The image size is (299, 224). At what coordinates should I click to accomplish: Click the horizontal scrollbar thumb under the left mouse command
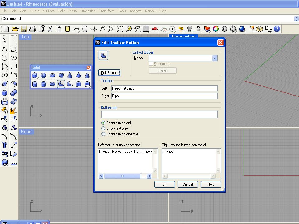(x=122, y=176)
